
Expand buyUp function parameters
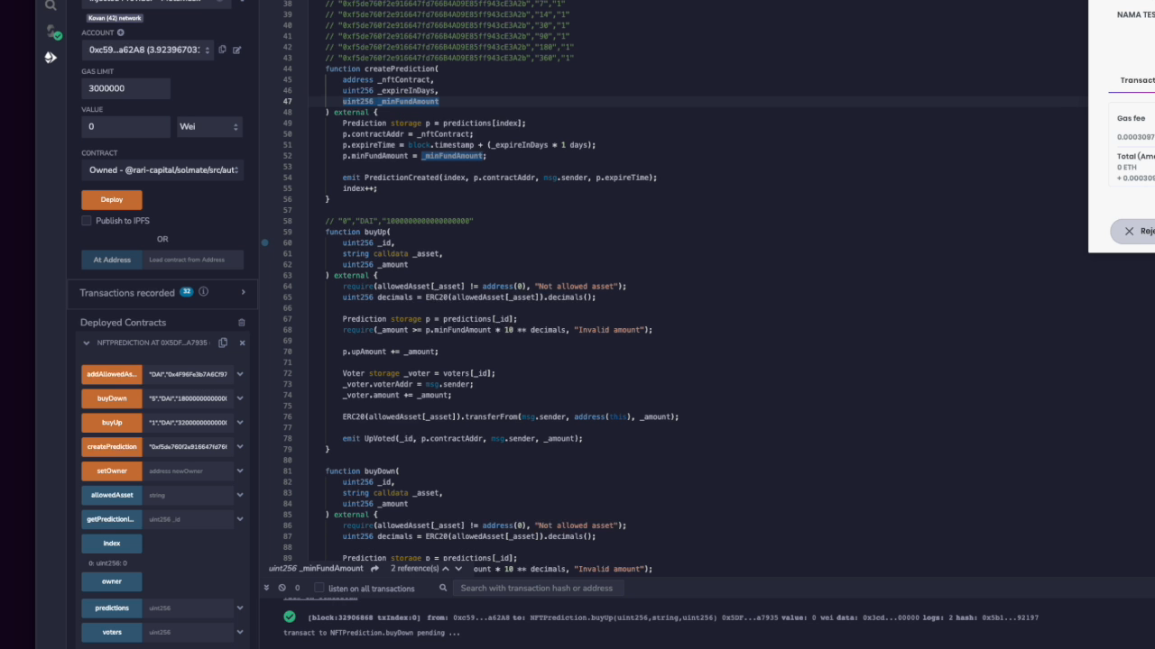click(x=240, y=423)
